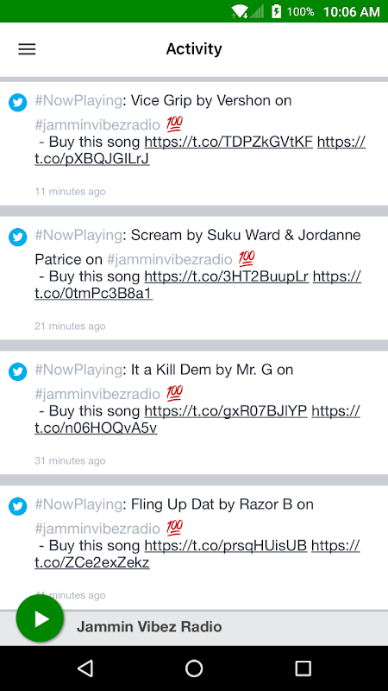Open the Jammin Vibez Radio player bar

(194, 628)
